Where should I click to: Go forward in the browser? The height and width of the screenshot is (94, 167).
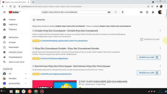(x=7, y=6)
